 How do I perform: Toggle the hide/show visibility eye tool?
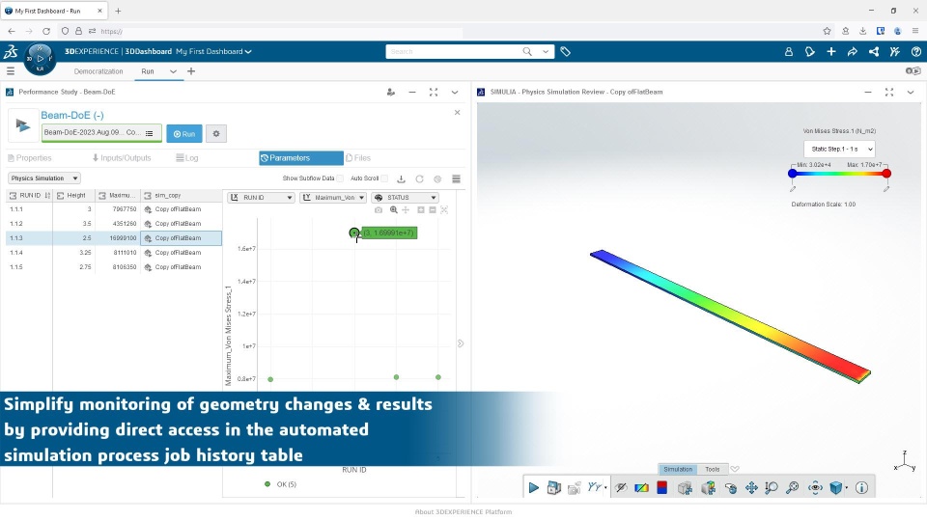coord(621,488)
